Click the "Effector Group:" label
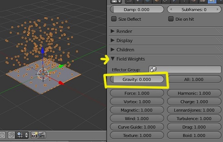 (x=126, y=70)
